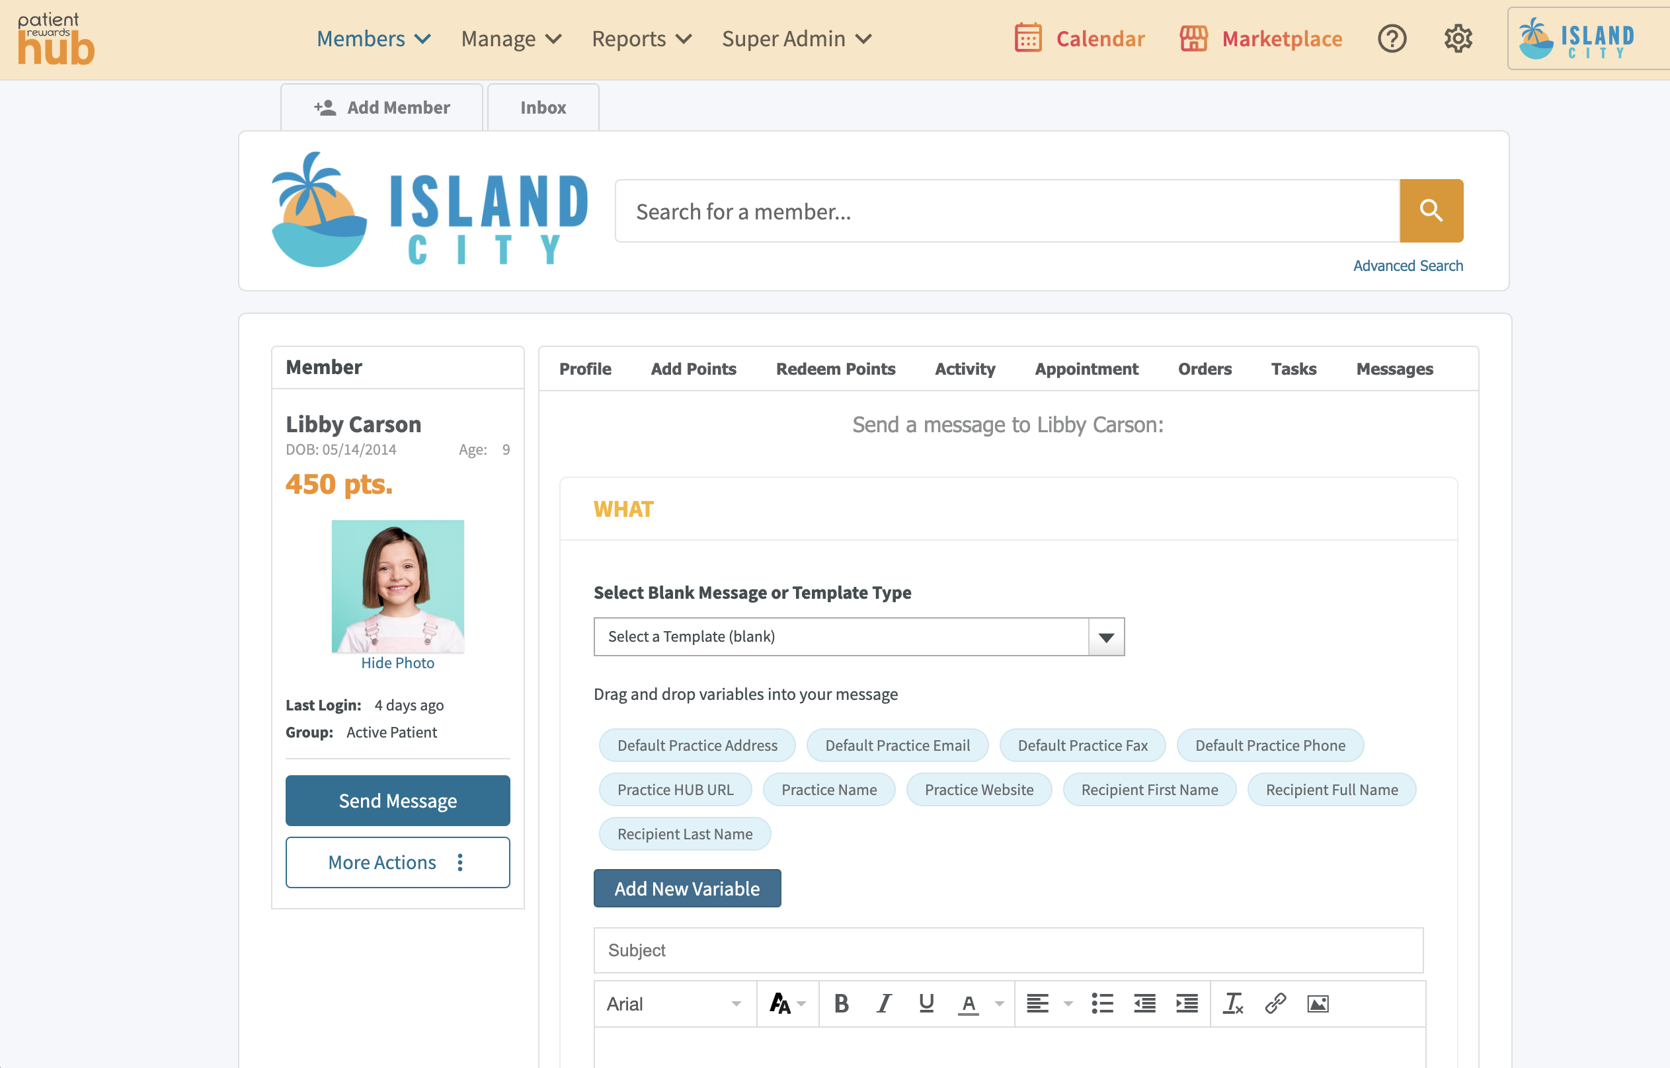Click the Subject input field
Viewport: 1670px width, 1068px height.
click(1008, 950)
